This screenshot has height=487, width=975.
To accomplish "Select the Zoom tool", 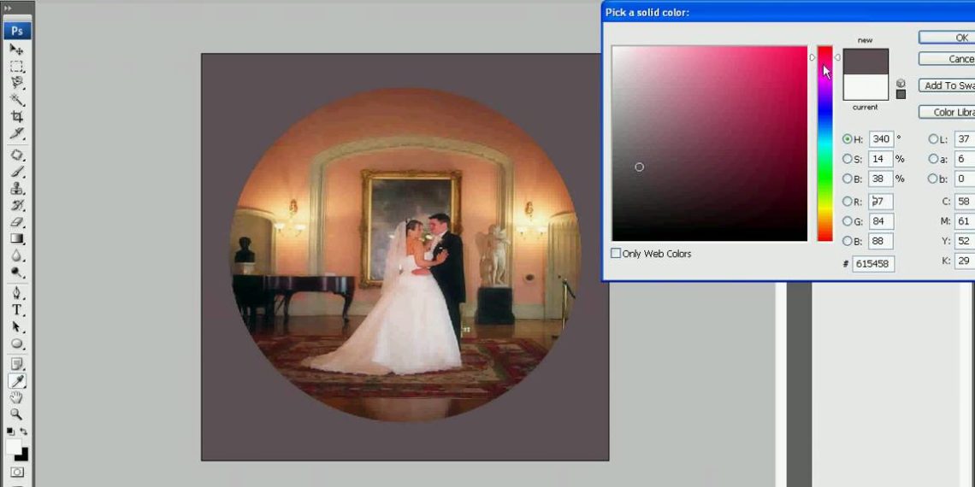I will [17, 414].
